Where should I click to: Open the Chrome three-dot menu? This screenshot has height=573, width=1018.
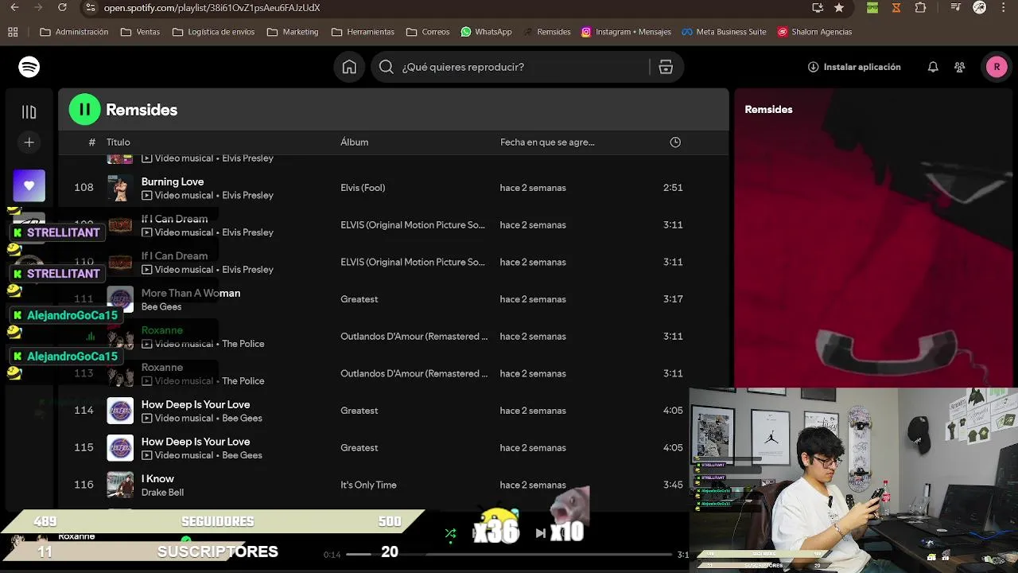pos(1004,8)
